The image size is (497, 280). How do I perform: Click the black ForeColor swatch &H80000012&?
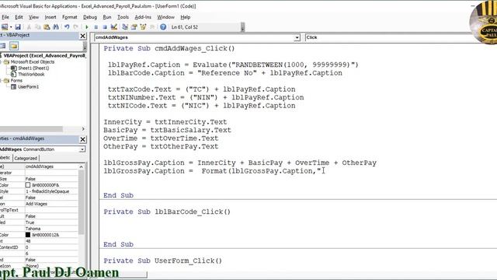click(28, 235)
